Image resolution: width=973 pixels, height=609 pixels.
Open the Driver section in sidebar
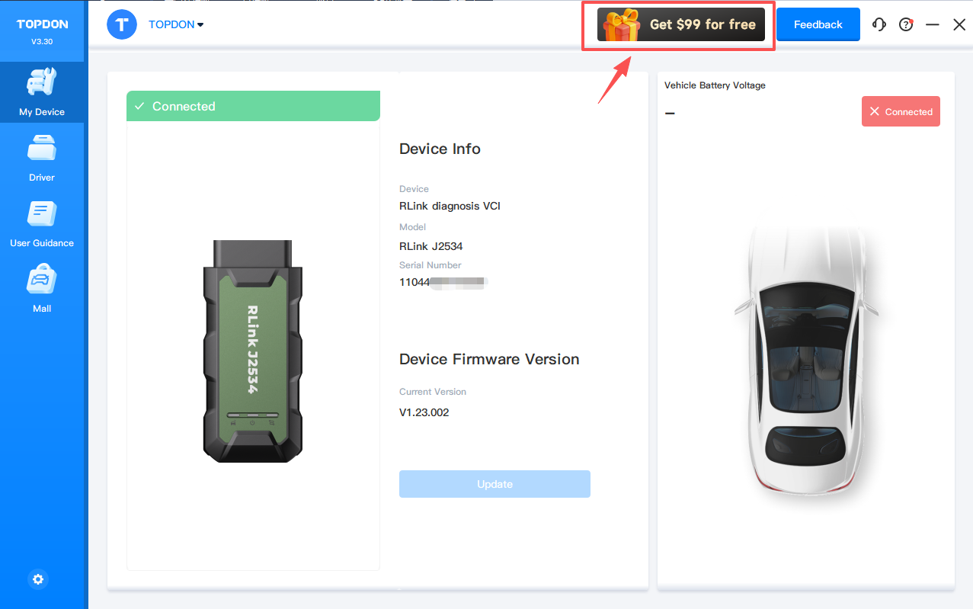(x=42, y=158)
